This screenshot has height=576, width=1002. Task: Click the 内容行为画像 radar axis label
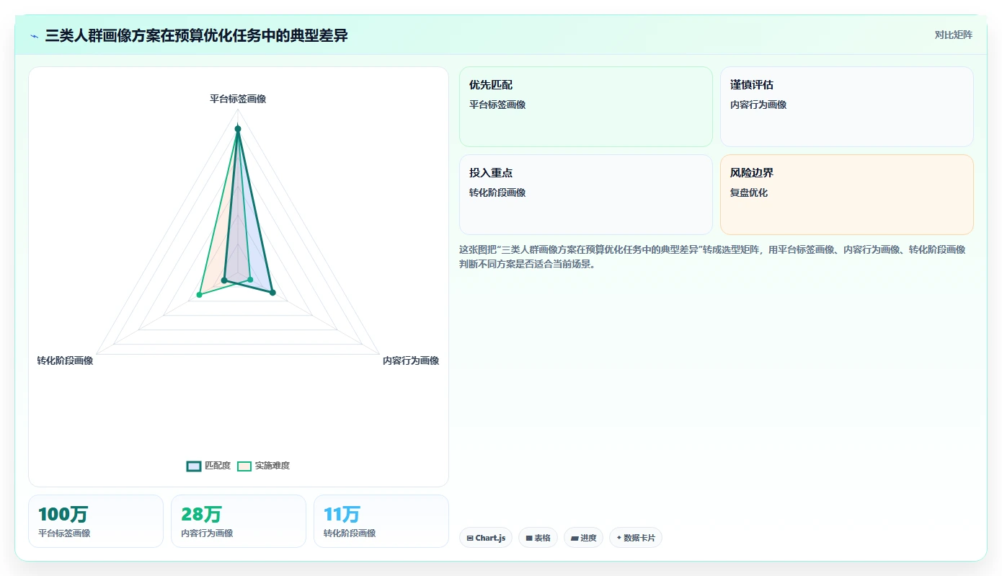coord(411,360)
